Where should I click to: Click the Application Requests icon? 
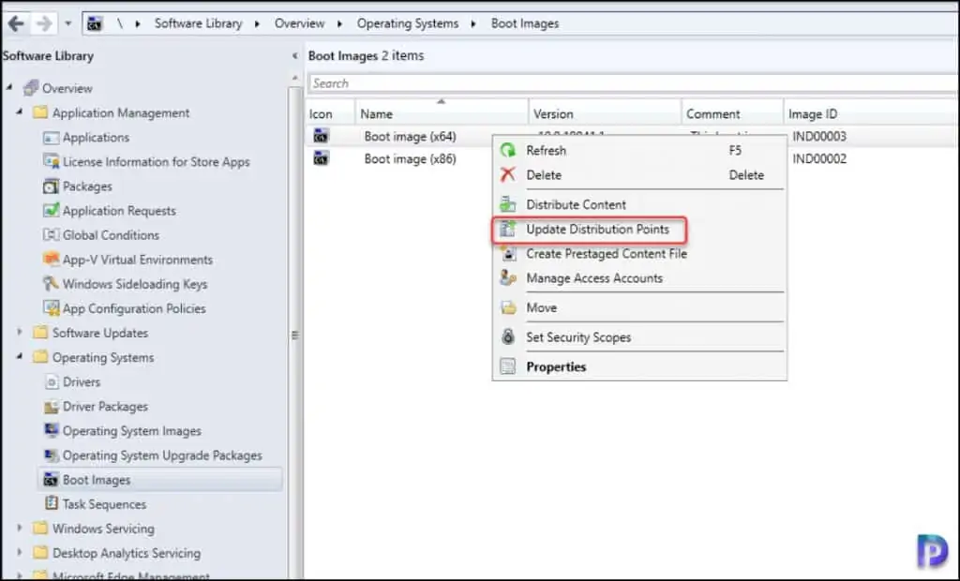coord(51,211)
